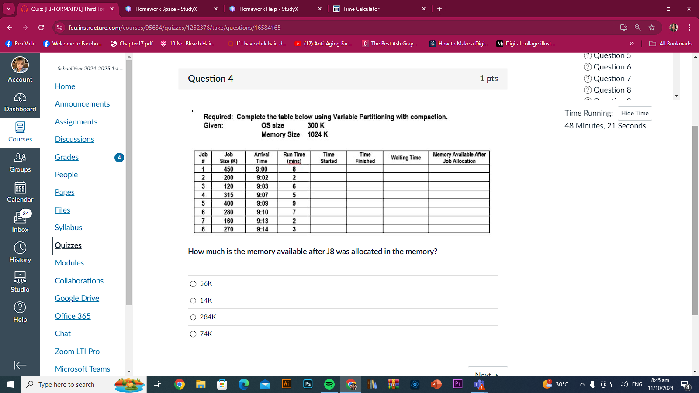Open the Assignments course link
The height and width of the screenshot is (393, 699).
[x=76, y=122]
